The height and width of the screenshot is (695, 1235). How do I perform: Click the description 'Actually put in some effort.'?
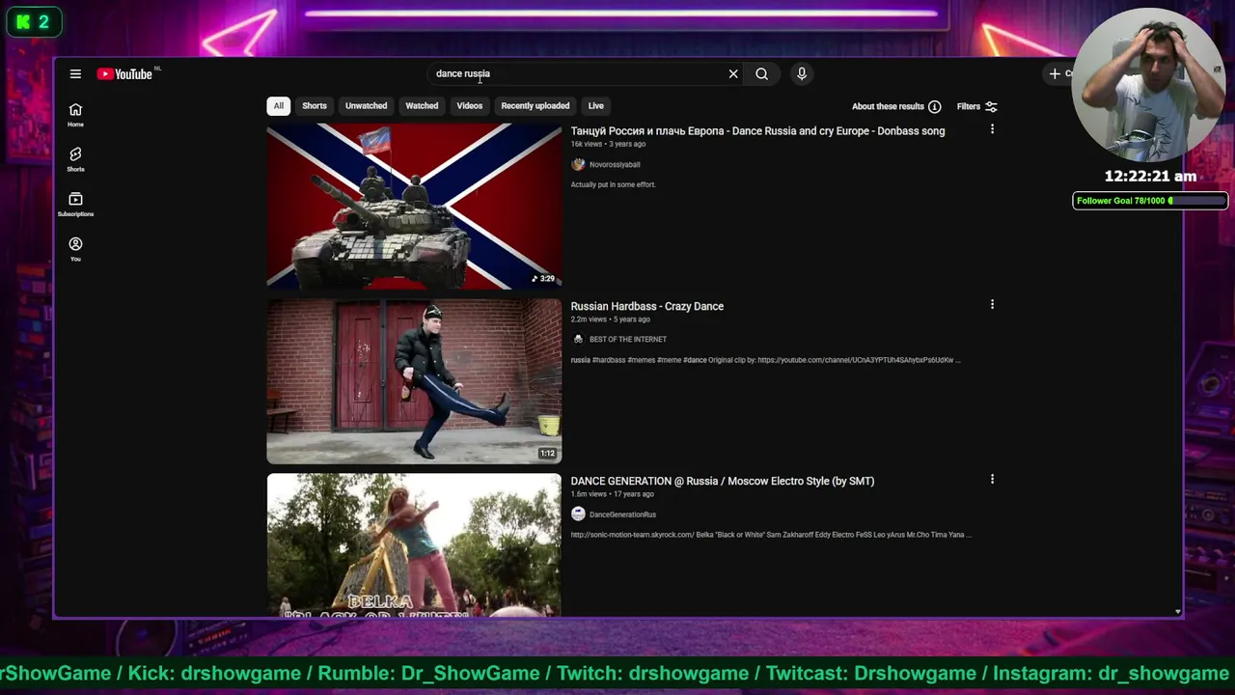[613, 184]
